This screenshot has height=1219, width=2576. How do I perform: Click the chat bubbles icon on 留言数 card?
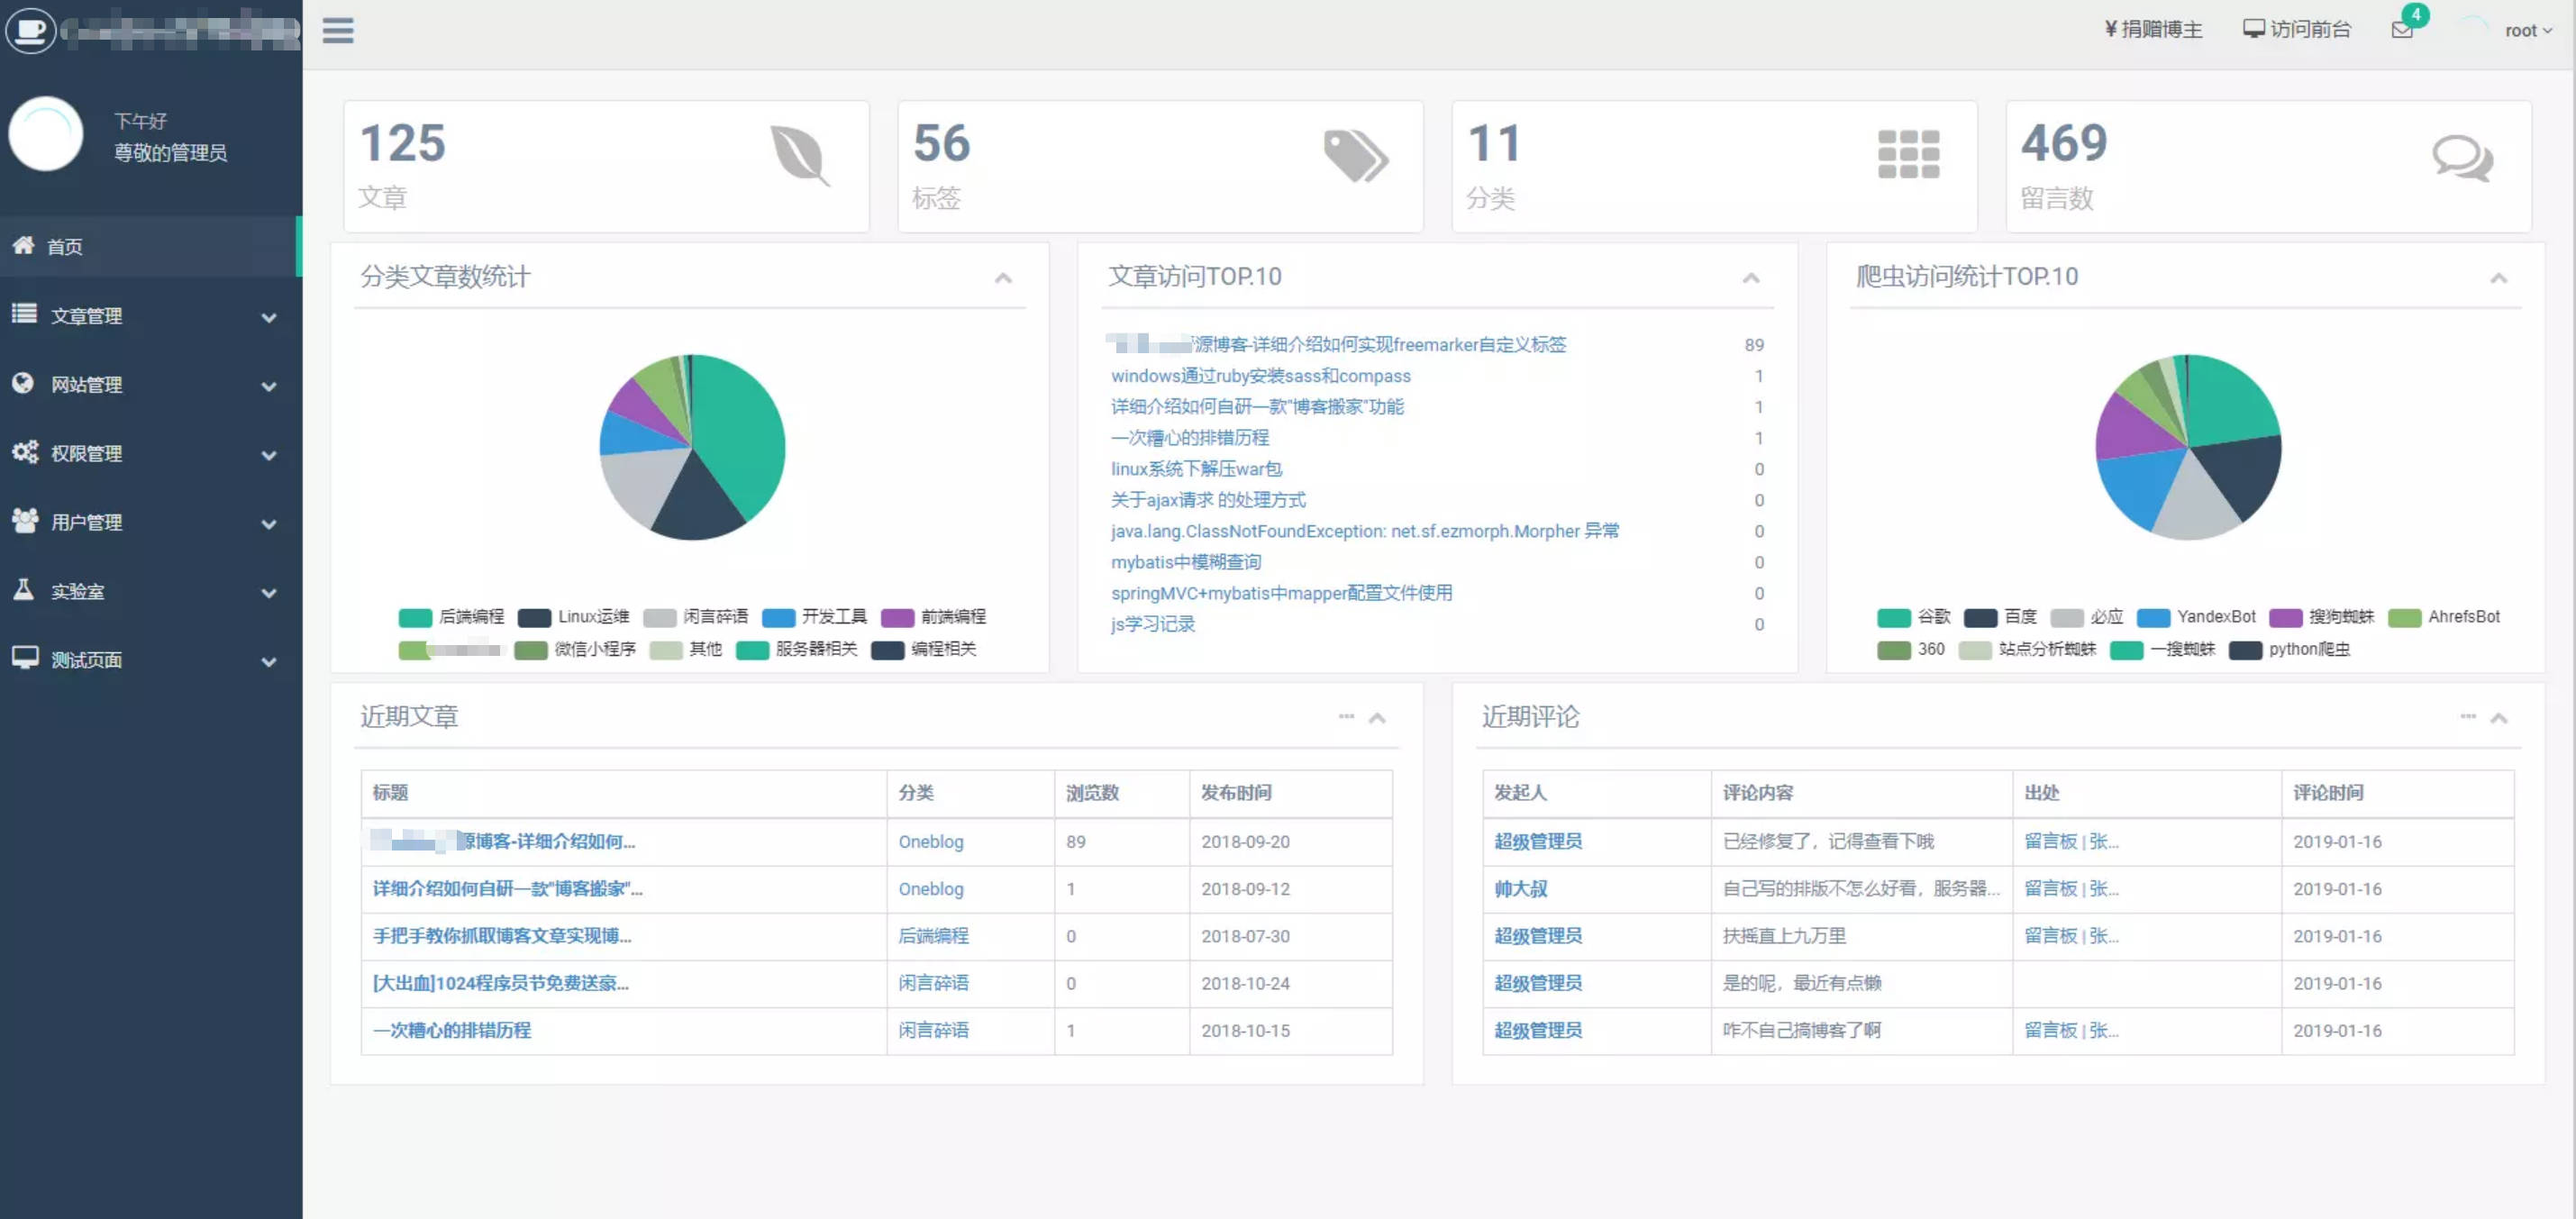point(2462,158)
